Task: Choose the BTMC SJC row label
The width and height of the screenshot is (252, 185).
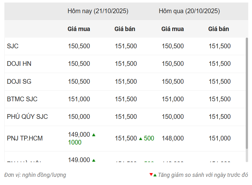Action: click(22, 99)
